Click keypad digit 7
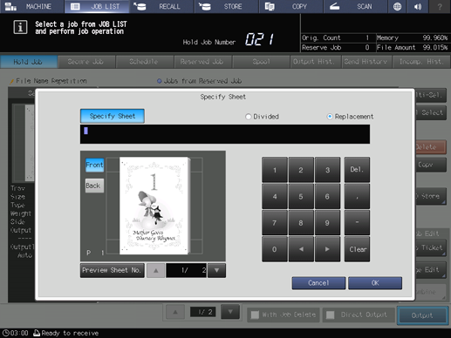The image size is (451, 338). pos(275,223)
